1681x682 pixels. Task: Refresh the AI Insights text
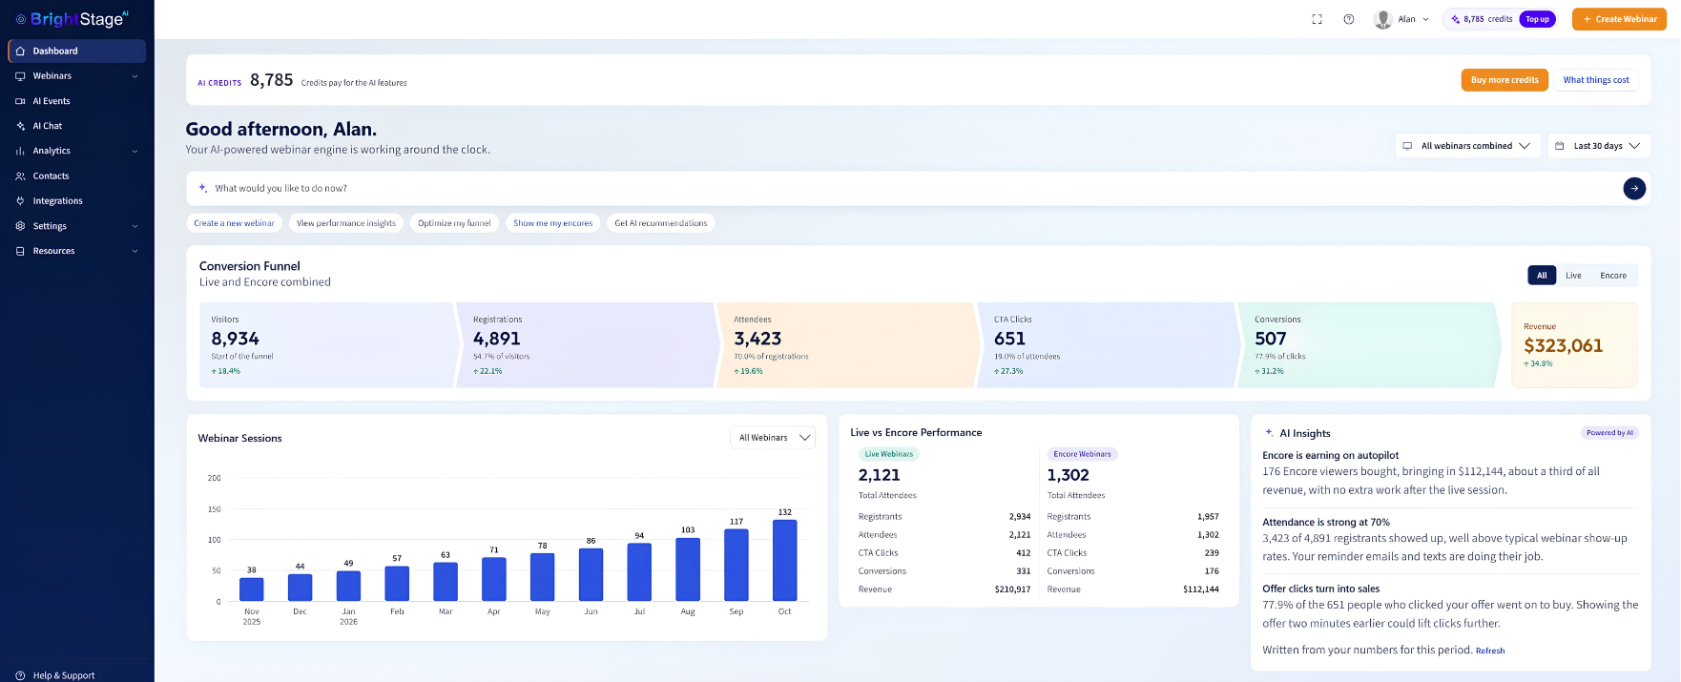coord(1490,651)
